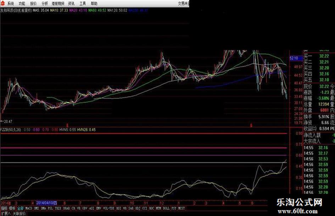Select the EMV indicator tab
Viewport: 335px width, 216px height.
(99, 208)
